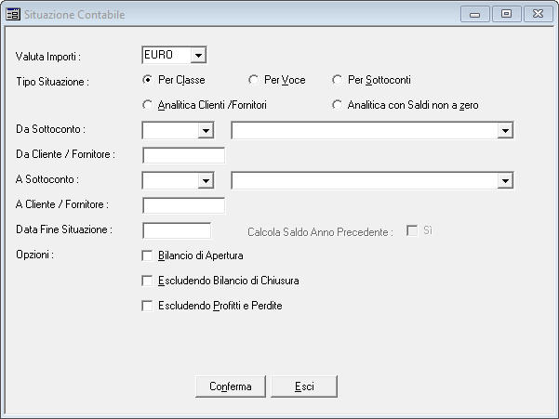Focus the Data Fine Situazione field

(177, 230)
